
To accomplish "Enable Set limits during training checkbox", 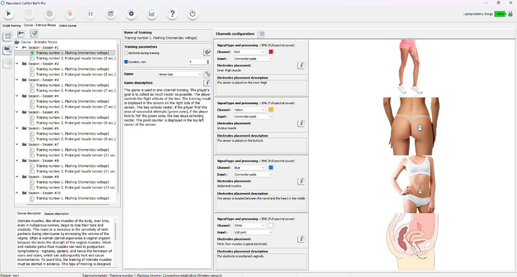I will [126, 53].
